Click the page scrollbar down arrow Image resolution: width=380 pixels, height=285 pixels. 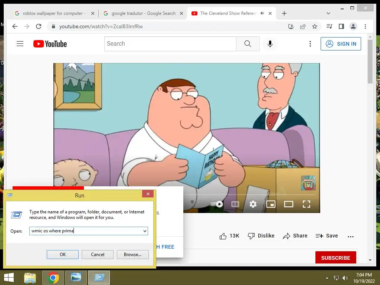click(x=370, y=260)
